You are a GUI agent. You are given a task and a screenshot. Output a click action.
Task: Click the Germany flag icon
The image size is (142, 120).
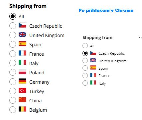22,81
